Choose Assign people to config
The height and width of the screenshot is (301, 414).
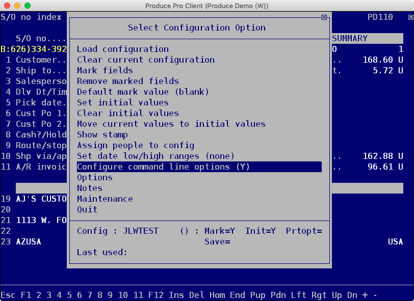tap(136, 145)
